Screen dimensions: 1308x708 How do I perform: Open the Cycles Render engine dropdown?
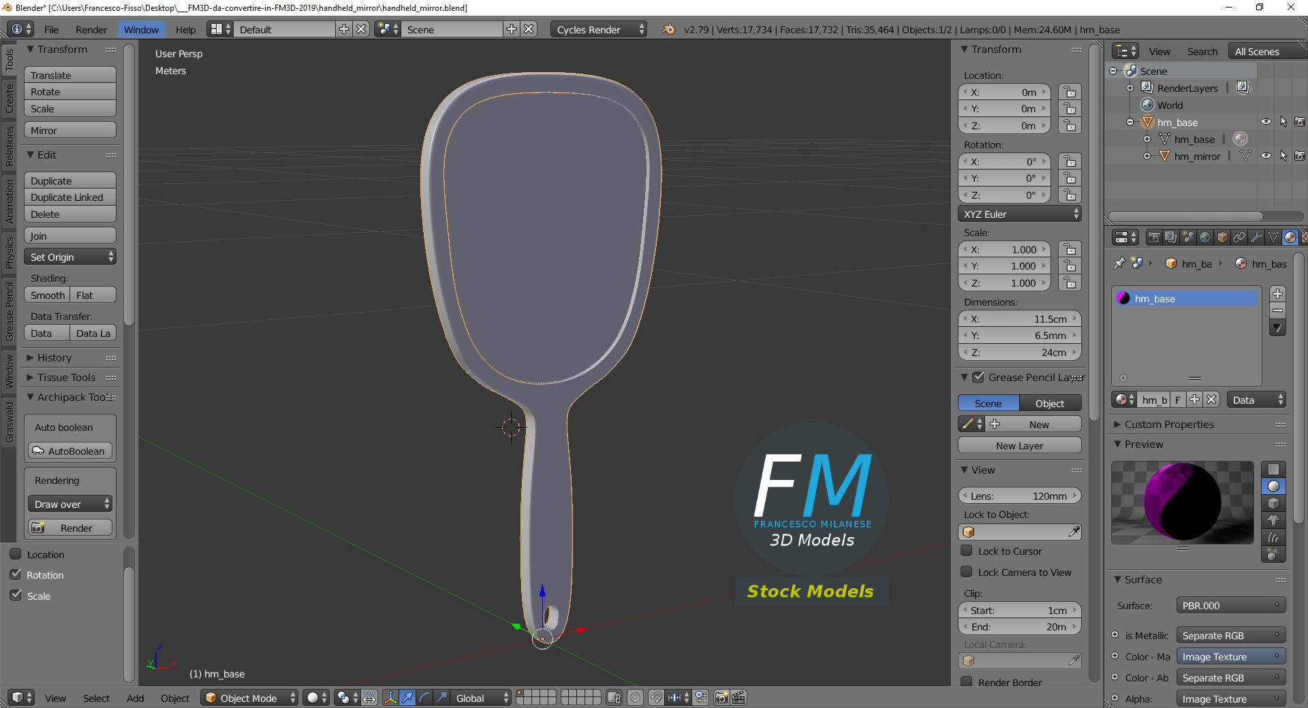(x=599, y=29)
